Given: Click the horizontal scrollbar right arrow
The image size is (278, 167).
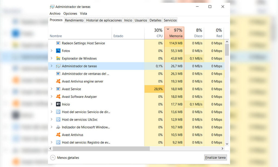Looking at the screenshot, I should [222, 149].
